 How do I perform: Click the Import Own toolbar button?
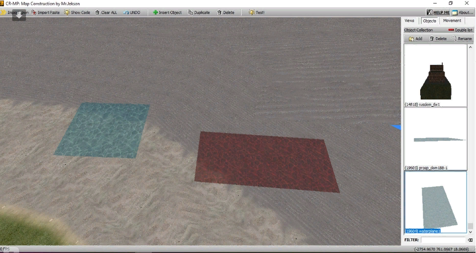[x=15, y=12]
